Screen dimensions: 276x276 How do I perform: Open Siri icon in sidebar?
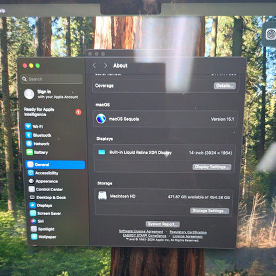(x=34, y=221)
